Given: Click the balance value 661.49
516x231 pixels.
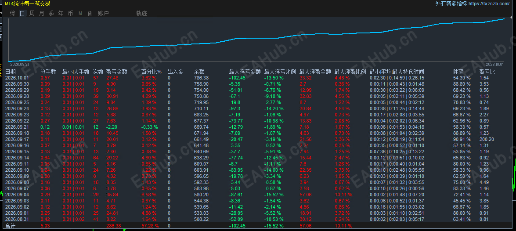Looking at the screenshot, I should (x=201, y=139).
